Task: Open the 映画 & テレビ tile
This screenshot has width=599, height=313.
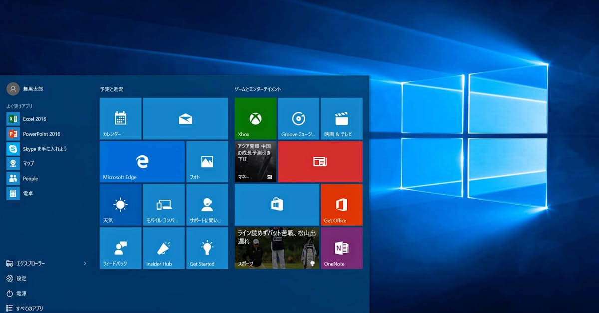Action: [x=341, y=118]
